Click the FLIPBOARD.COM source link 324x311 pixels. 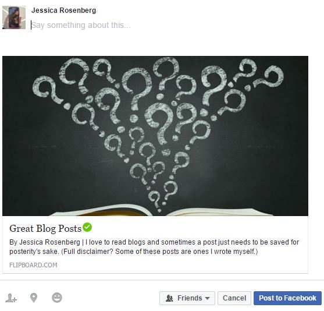pos(33,265)
